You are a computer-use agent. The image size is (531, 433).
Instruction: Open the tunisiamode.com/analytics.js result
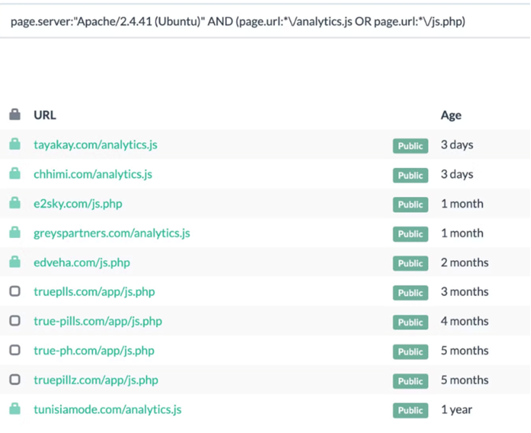[107, 410]
